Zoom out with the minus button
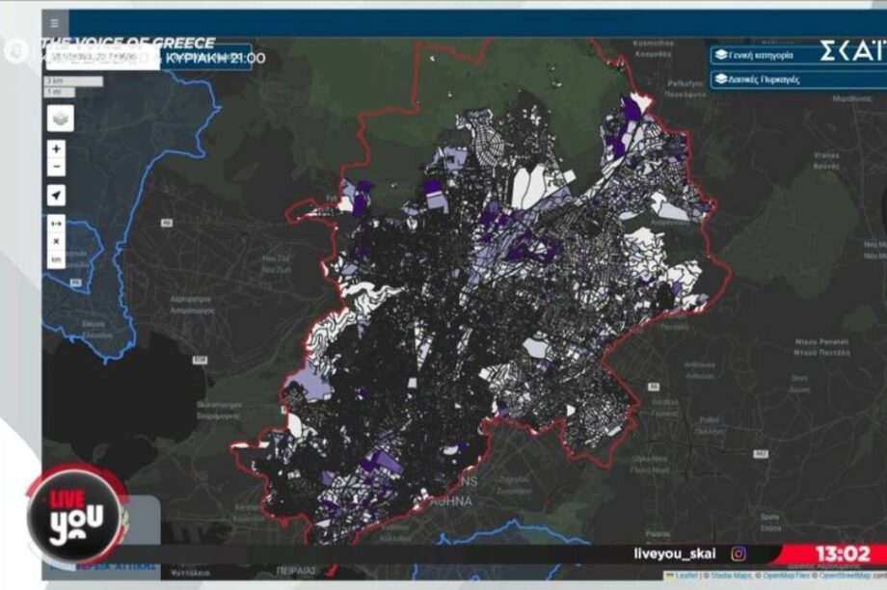The image size is (887, 590). [57, 167]
